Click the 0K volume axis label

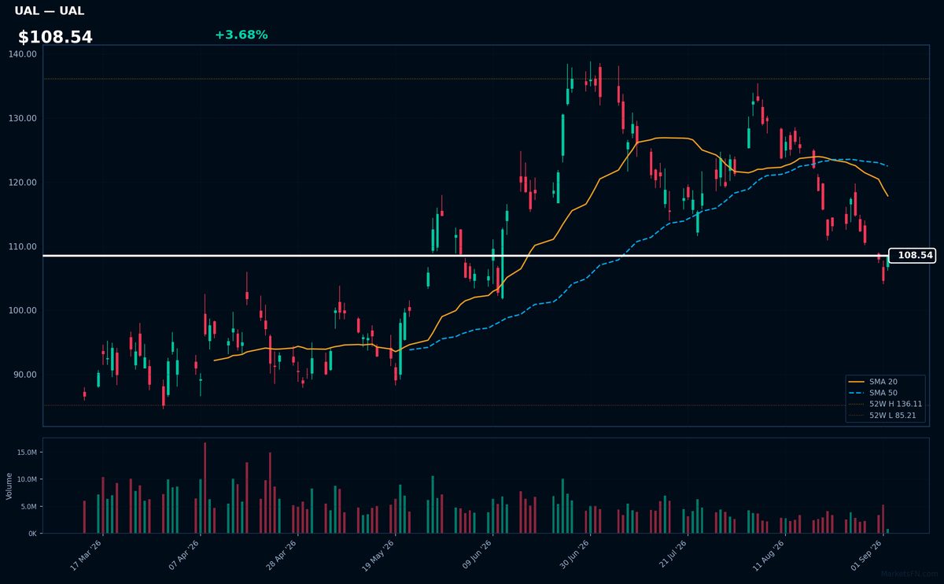(x=31, y=534)
